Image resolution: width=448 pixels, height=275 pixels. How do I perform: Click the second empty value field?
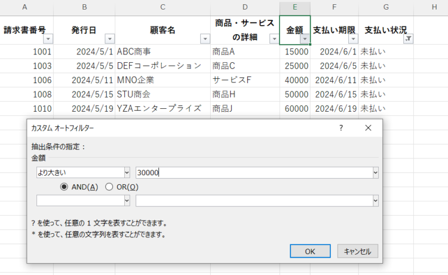[254, 201]
